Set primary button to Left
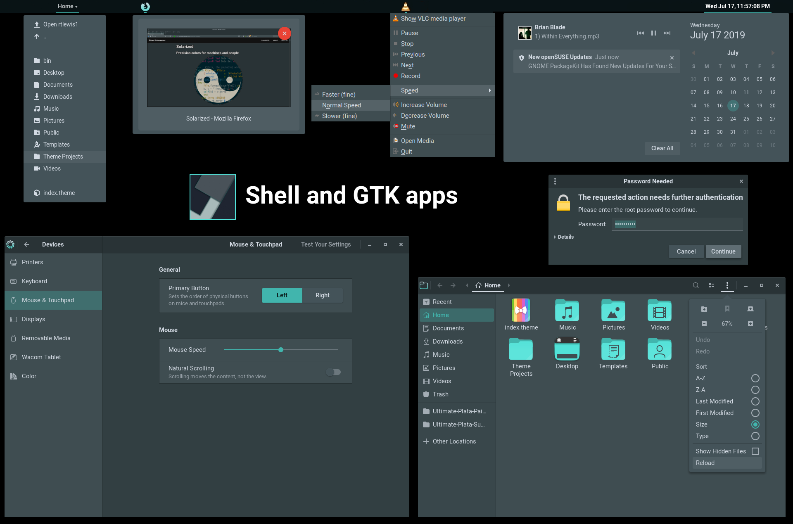Viewport: 793px width, 524px height. tap(282, 295)
